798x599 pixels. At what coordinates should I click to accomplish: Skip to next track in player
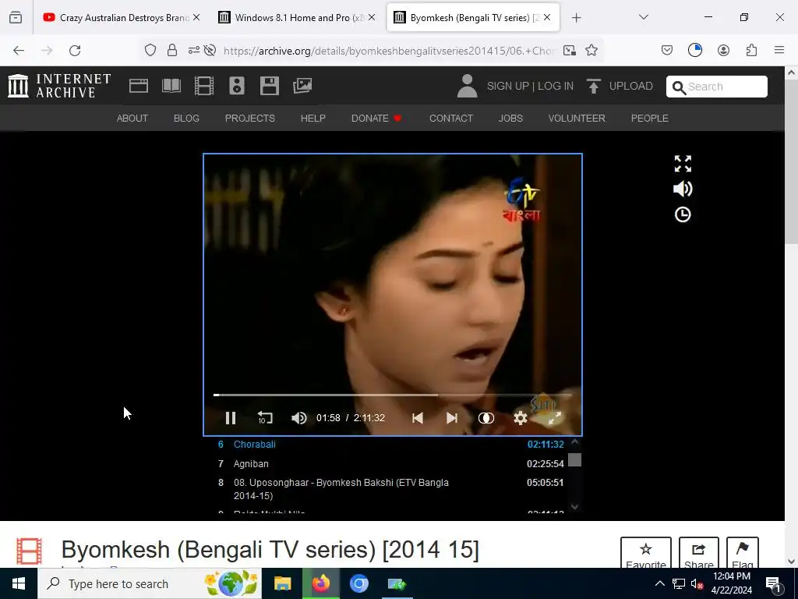pyautogui.click(x=451, y=418)
